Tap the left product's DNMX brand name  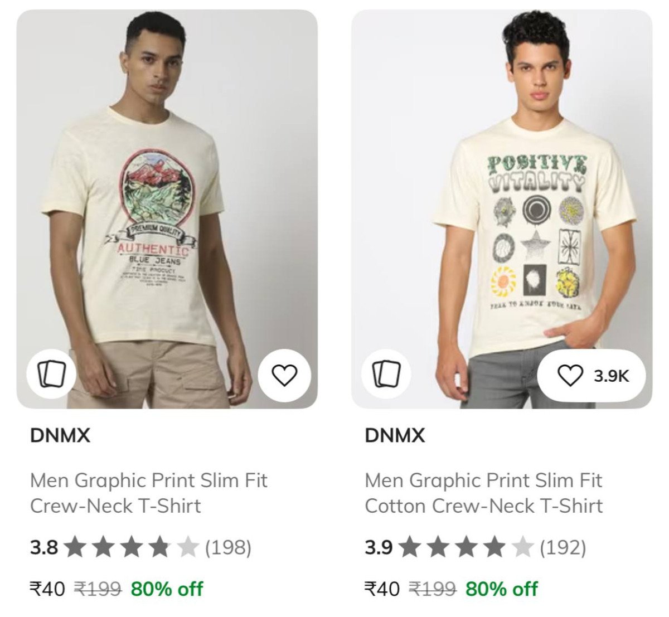[x=60, y=435]
